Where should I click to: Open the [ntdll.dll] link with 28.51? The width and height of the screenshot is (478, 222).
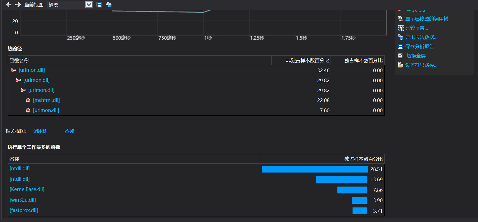point(20,169)
